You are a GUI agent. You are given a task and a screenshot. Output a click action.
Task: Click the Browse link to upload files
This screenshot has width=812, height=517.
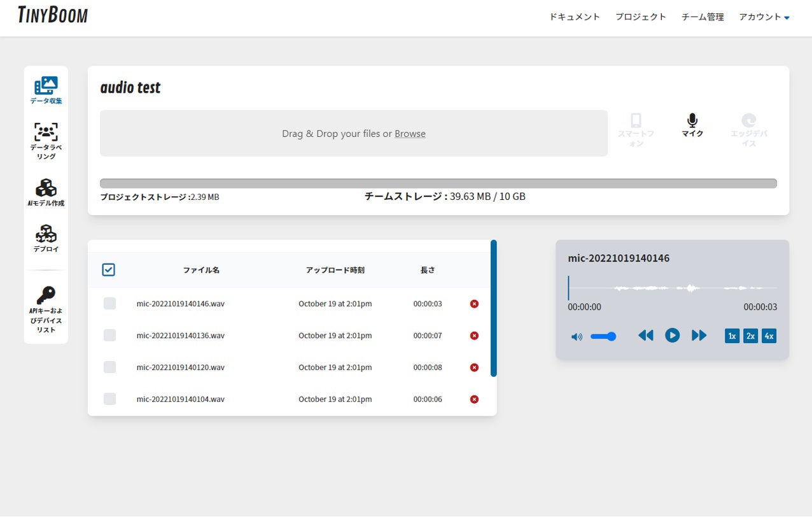(410, 134)
